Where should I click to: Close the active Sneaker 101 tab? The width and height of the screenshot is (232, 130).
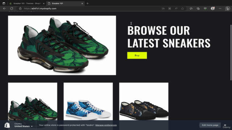tap(82, 3)
